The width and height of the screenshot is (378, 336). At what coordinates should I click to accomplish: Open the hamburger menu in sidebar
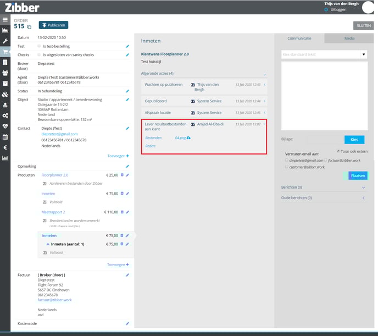[x=5, y=20]
